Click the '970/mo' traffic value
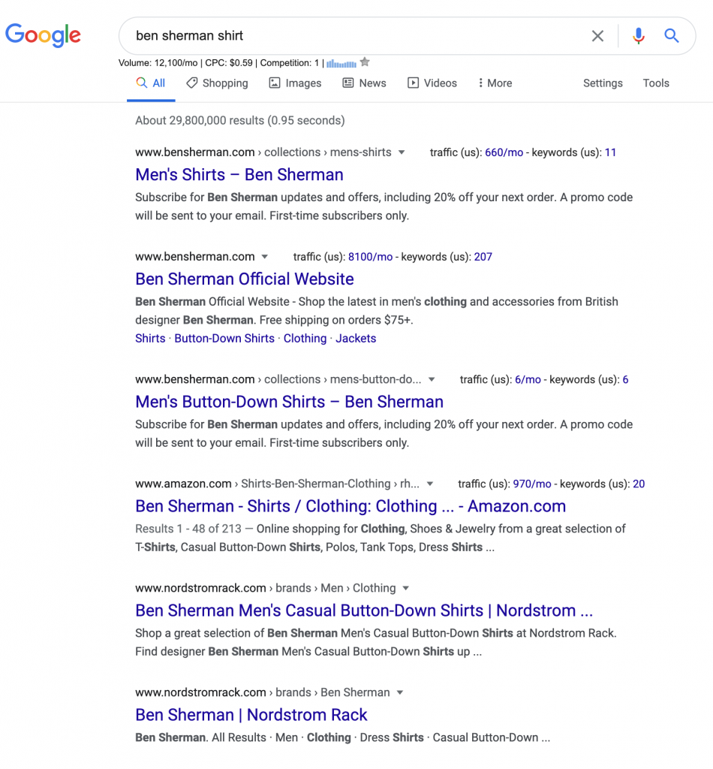 (532, 484)
